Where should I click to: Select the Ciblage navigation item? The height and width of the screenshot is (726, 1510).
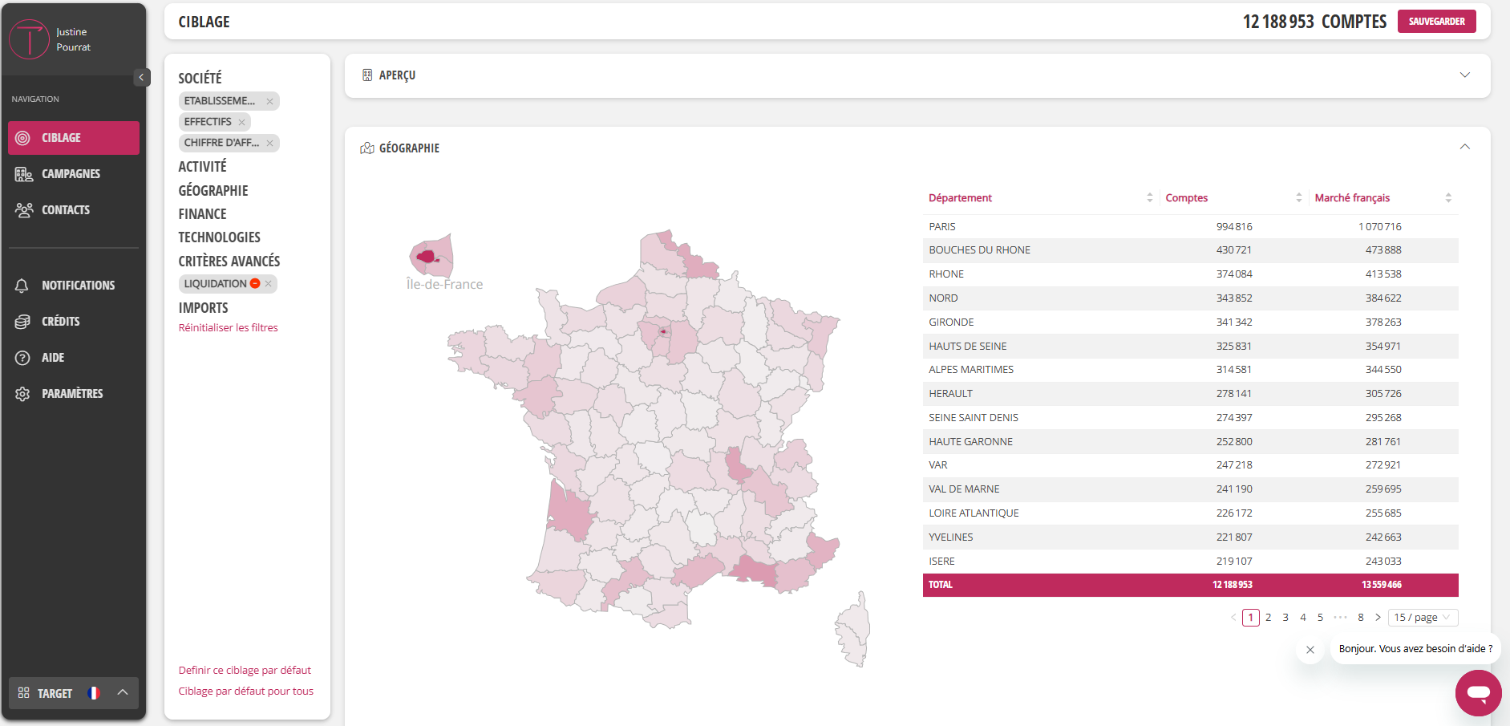point(74,138)
